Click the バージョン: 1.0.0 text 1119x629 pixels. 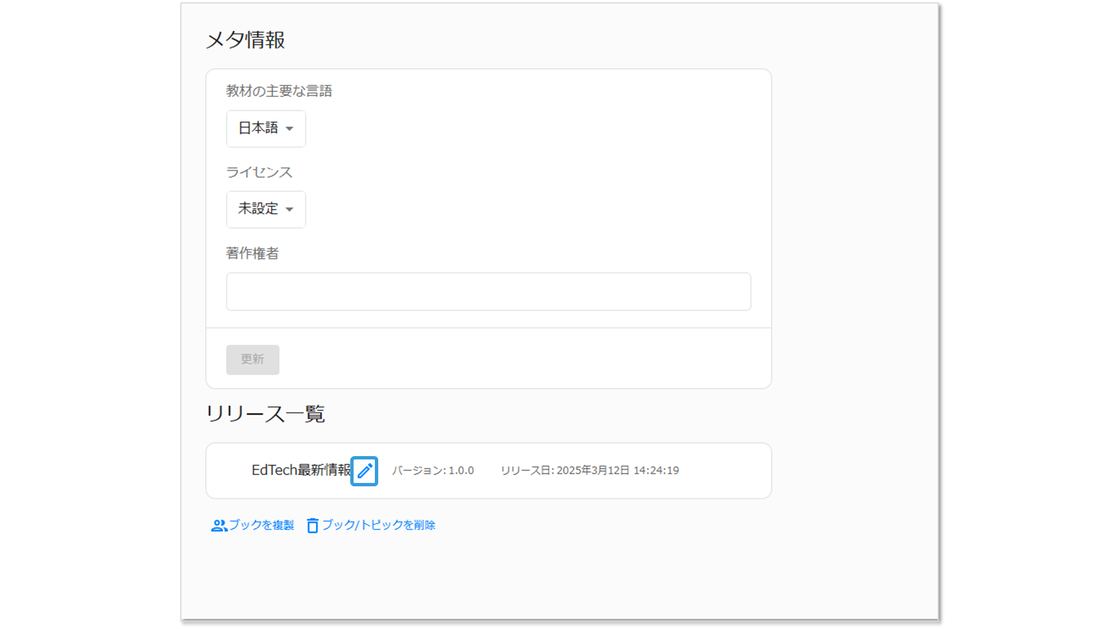(432, 471)
